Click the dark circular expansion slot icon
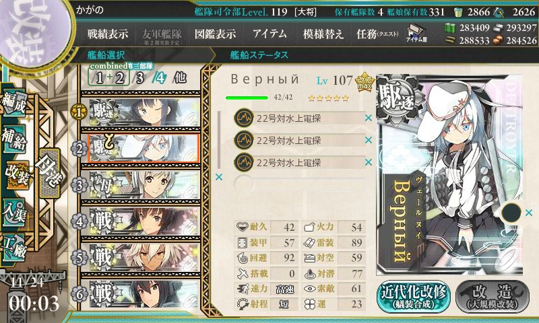The height and width of the screenshot is (323, 539). click(x=511, y=213)
